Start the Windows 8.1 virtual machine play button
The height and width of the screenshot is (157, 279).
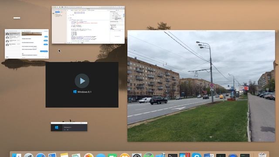coord(82,81)
